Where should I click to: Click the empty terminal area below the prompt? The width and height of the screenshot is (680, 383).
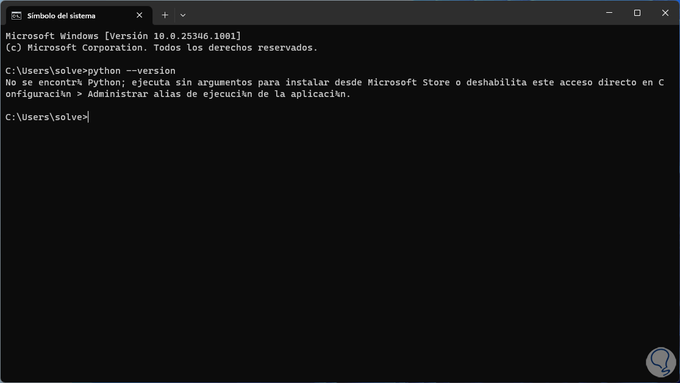pyautogui.click(x=335, y=244)
